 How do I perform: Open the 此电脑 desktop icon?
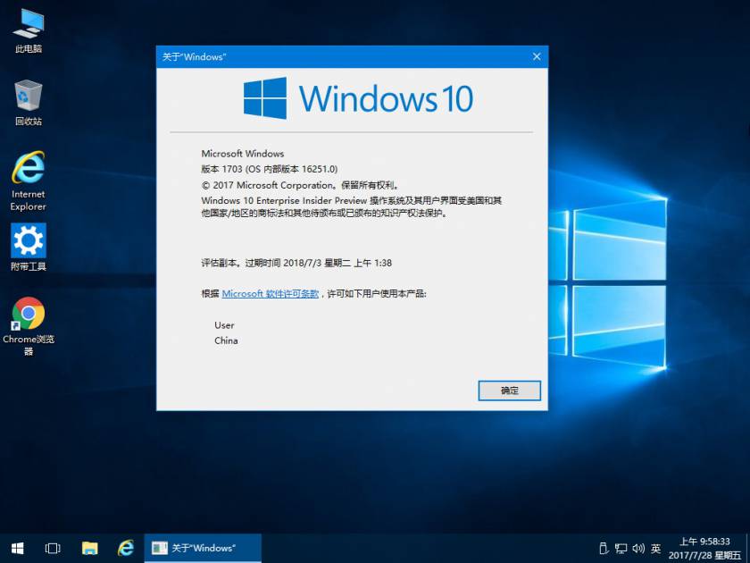click(29, 30)
